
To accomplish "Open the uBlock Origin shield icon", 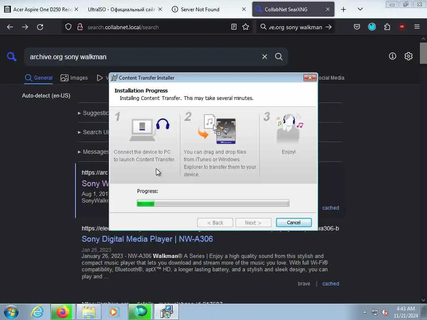I will pyautogui.click(x=402, y=27).
